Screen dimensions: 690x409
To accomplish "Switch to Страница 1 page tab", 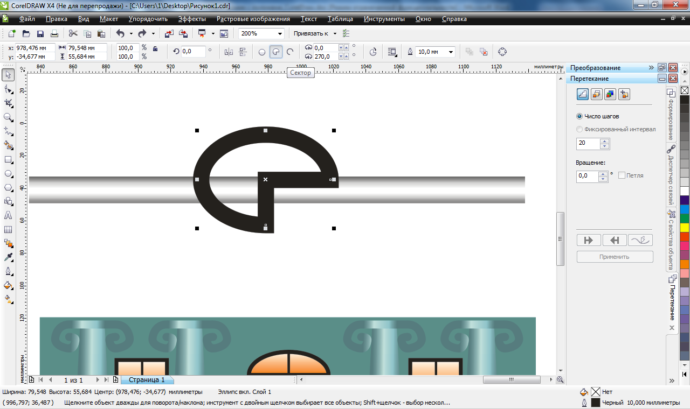I will point(147,380).
